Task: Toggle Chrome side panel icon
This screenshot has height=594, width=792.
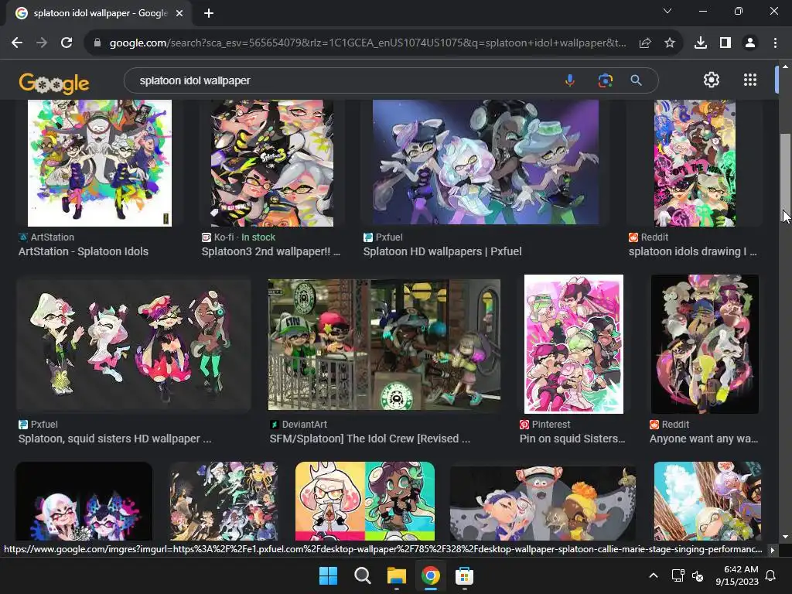Action: (725, 43)
